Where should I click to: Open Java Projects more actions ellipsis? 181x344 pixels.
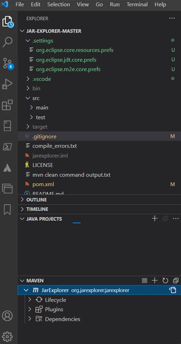[176, 219]
